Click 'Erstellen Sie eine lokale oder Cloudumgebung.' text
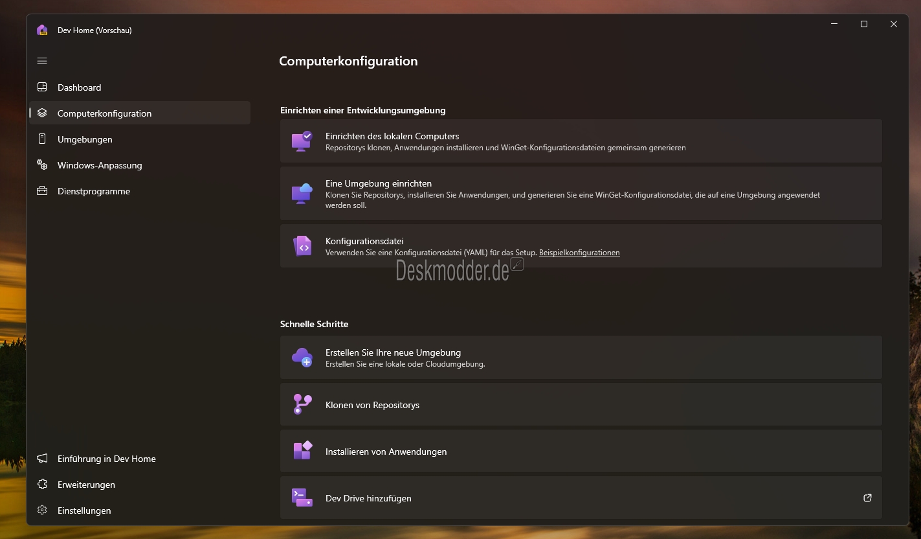921x539 pixels. pos(405,364)
